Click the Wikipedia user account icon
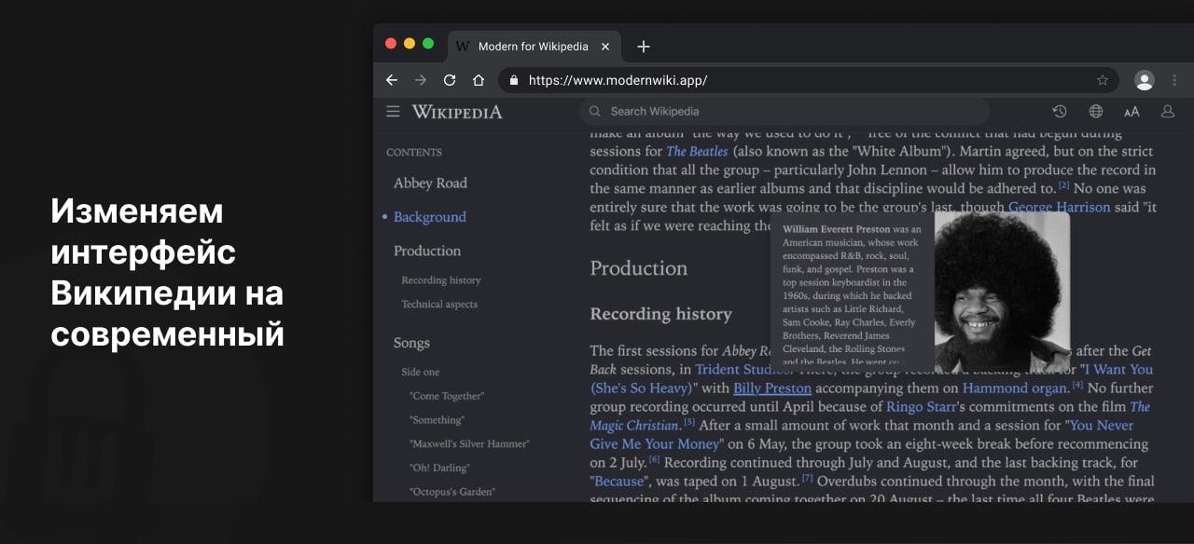Viewport: 1194px width, 544px height. pos(1167,112)
